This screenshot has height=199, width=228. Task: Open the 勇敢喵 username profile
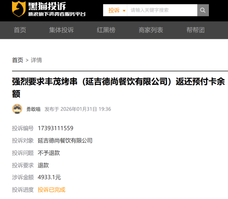click(34, 109)
